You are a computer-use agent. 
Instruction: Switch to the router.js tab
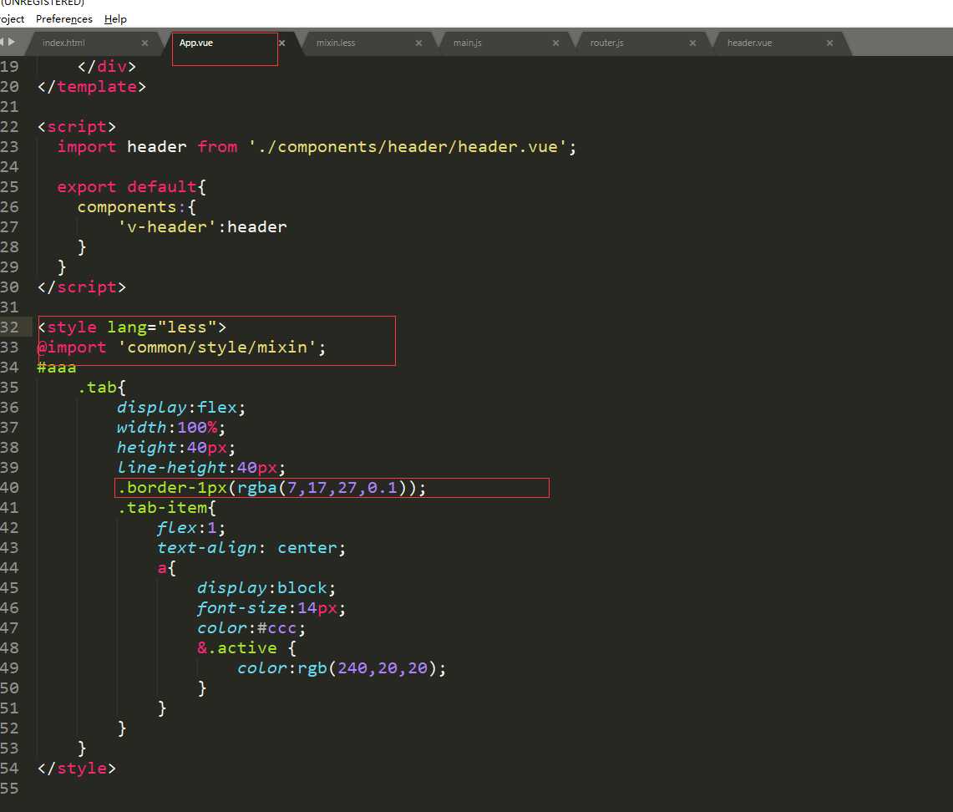[606, 43]
